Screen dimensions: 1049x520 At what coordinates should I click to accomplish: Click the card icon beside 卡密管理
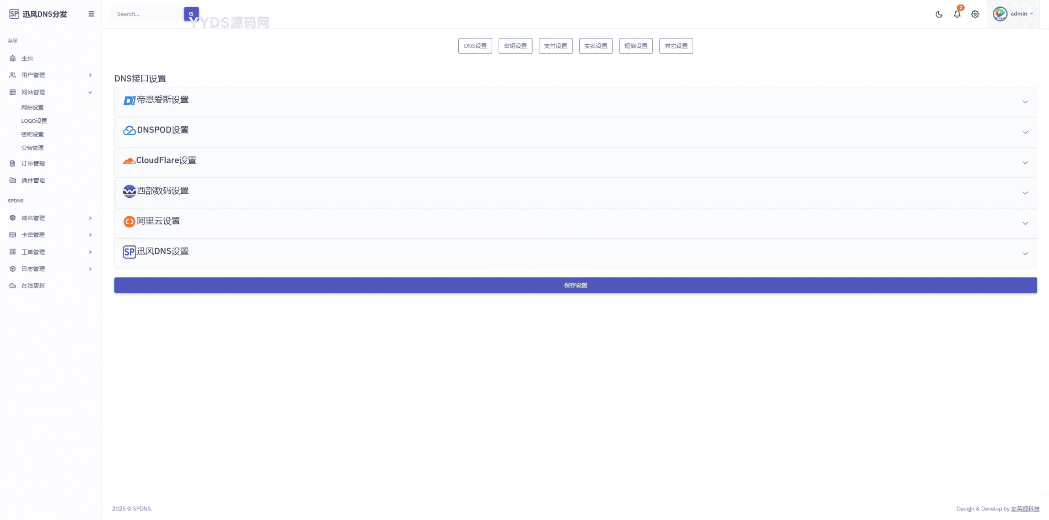(x=13, y=235)
